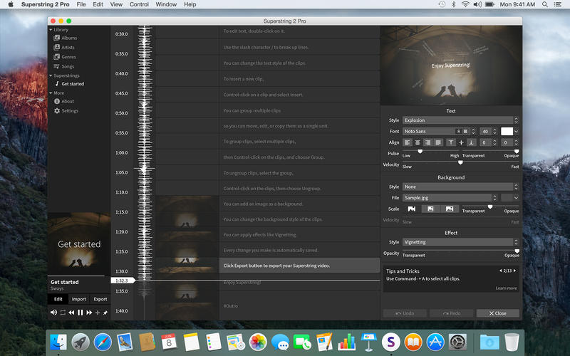570x356 pixels.
Task: Mute audio with the speaker icon
Action: (54, 313)
